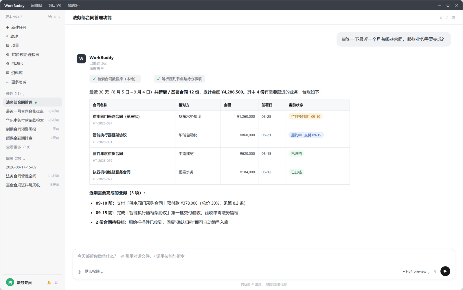Click the 法务专员 user name

click(x=24, y=282)
